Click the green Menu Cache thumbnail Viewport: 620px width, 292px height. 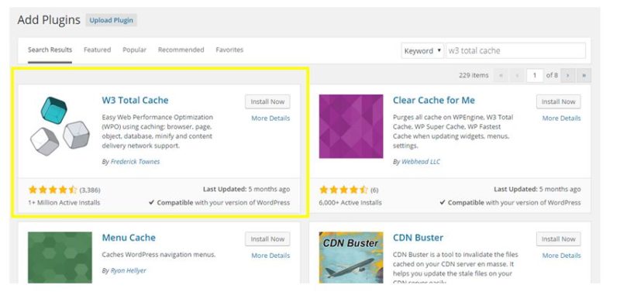(60, 258)
